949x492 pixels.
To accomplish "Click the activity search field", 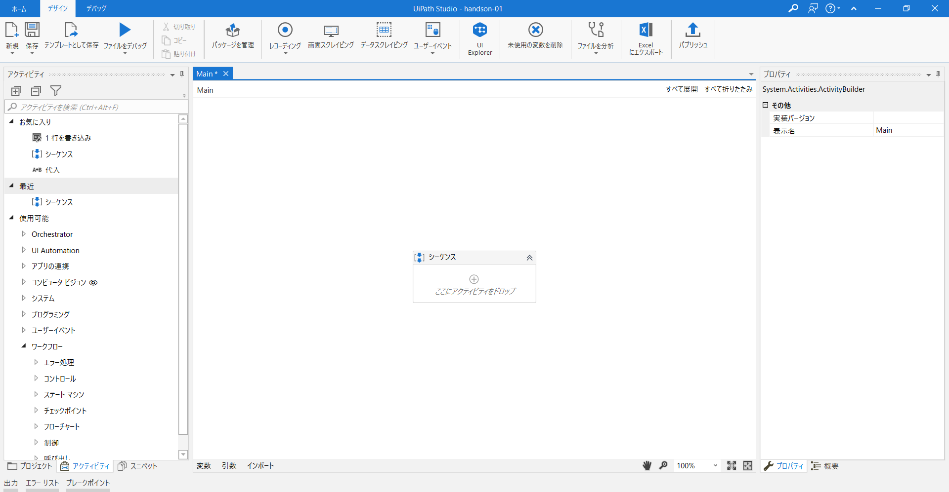I will point(96,107).
